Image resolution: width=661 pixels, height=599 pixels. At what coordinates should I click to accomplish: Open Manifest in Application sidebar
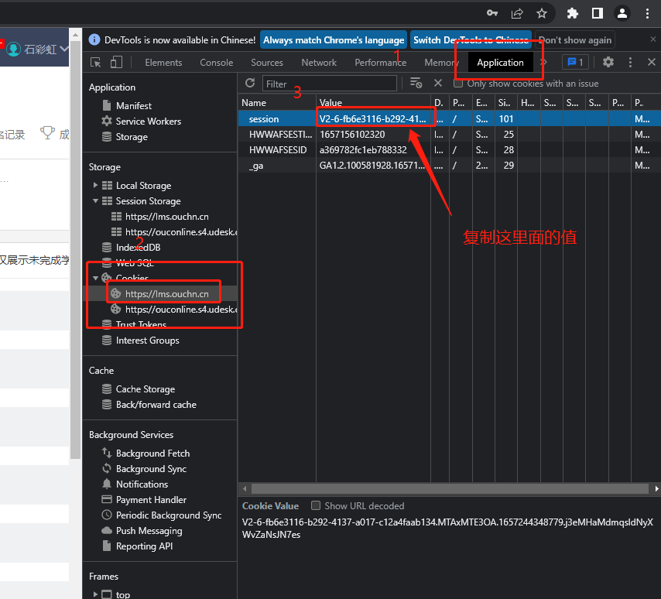coord(134,106)
